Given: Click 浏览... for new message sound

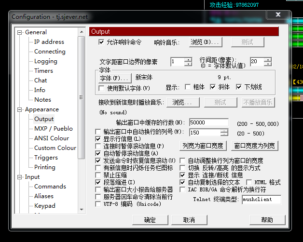Looking at the screenshot, I should [x=183, y=102].
